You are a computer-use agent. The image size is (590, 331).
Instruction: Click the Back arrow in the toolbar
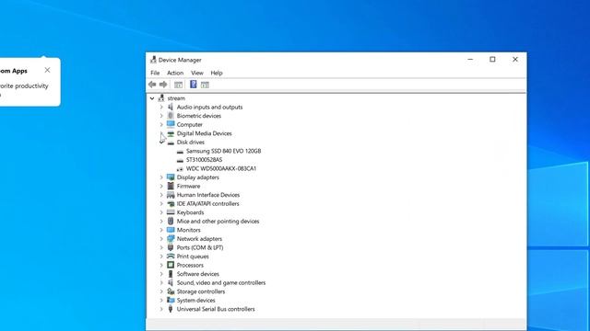point(152,85)
